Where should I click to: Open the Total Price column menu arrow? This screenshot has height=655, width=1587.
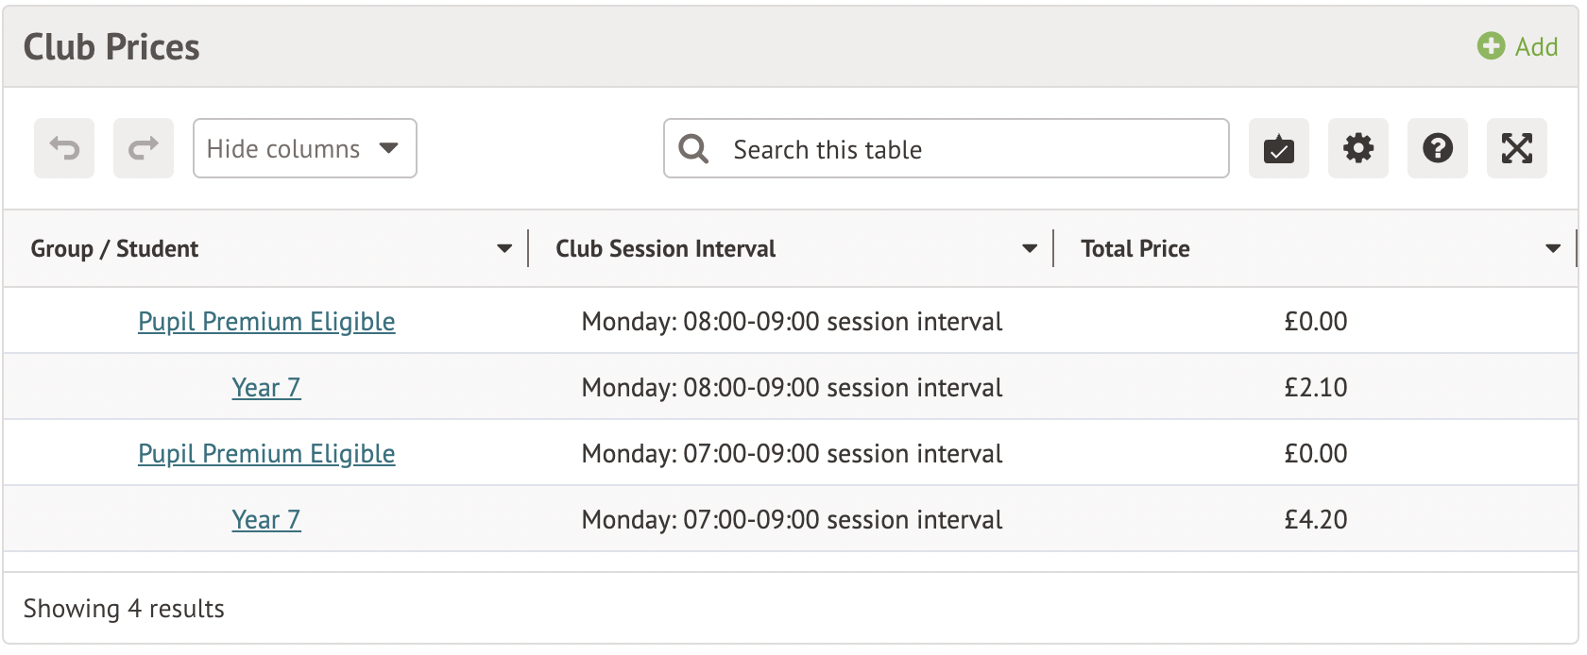(1552, 249)
